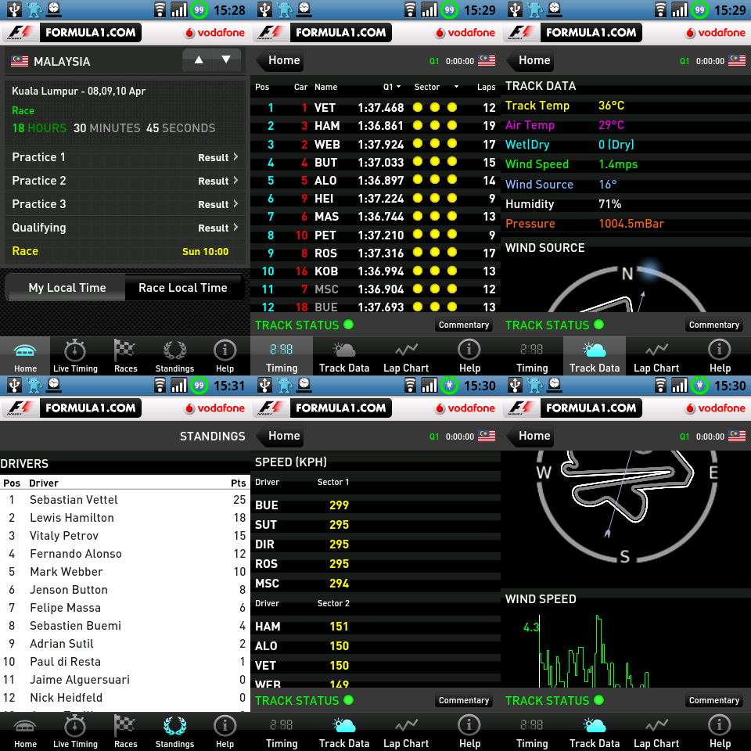The height and width of the screenshot is (751, 751).
Task: Open Live Timing stopwatch on the Standings screen
Action: [75, 731]
